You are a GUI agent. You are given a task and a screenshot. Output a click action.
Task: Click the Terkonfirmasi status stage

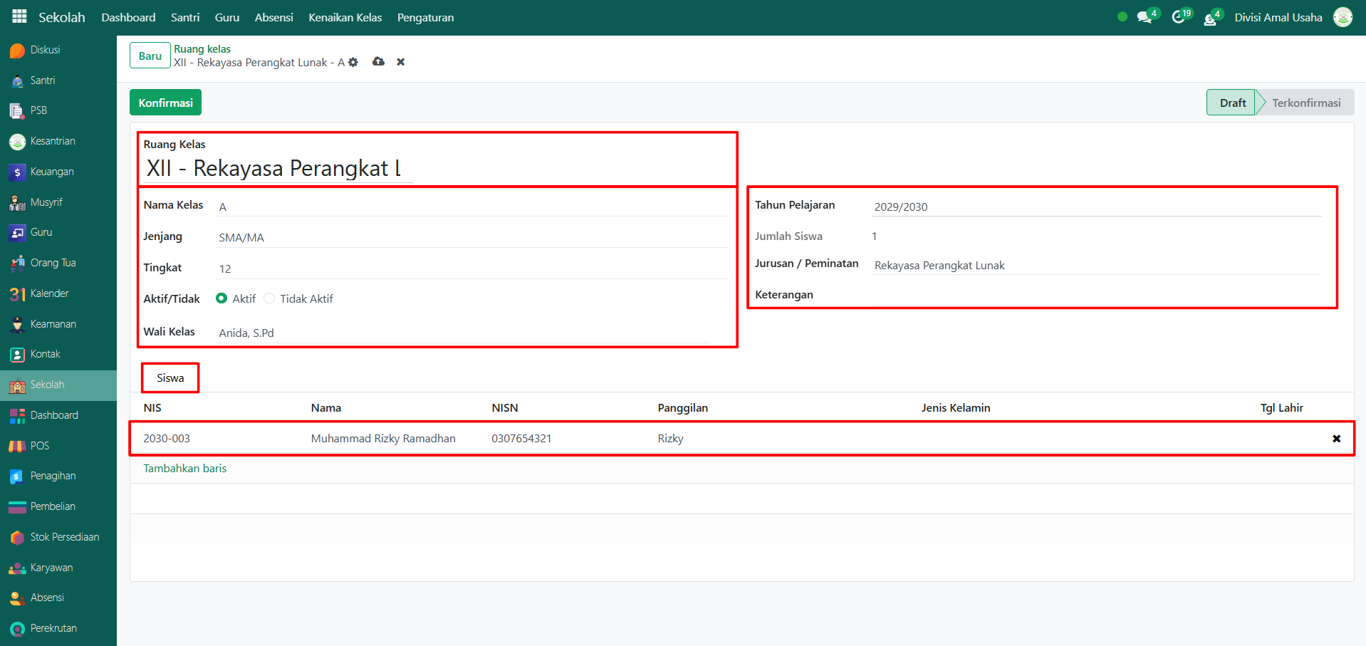pos(1305,103)
